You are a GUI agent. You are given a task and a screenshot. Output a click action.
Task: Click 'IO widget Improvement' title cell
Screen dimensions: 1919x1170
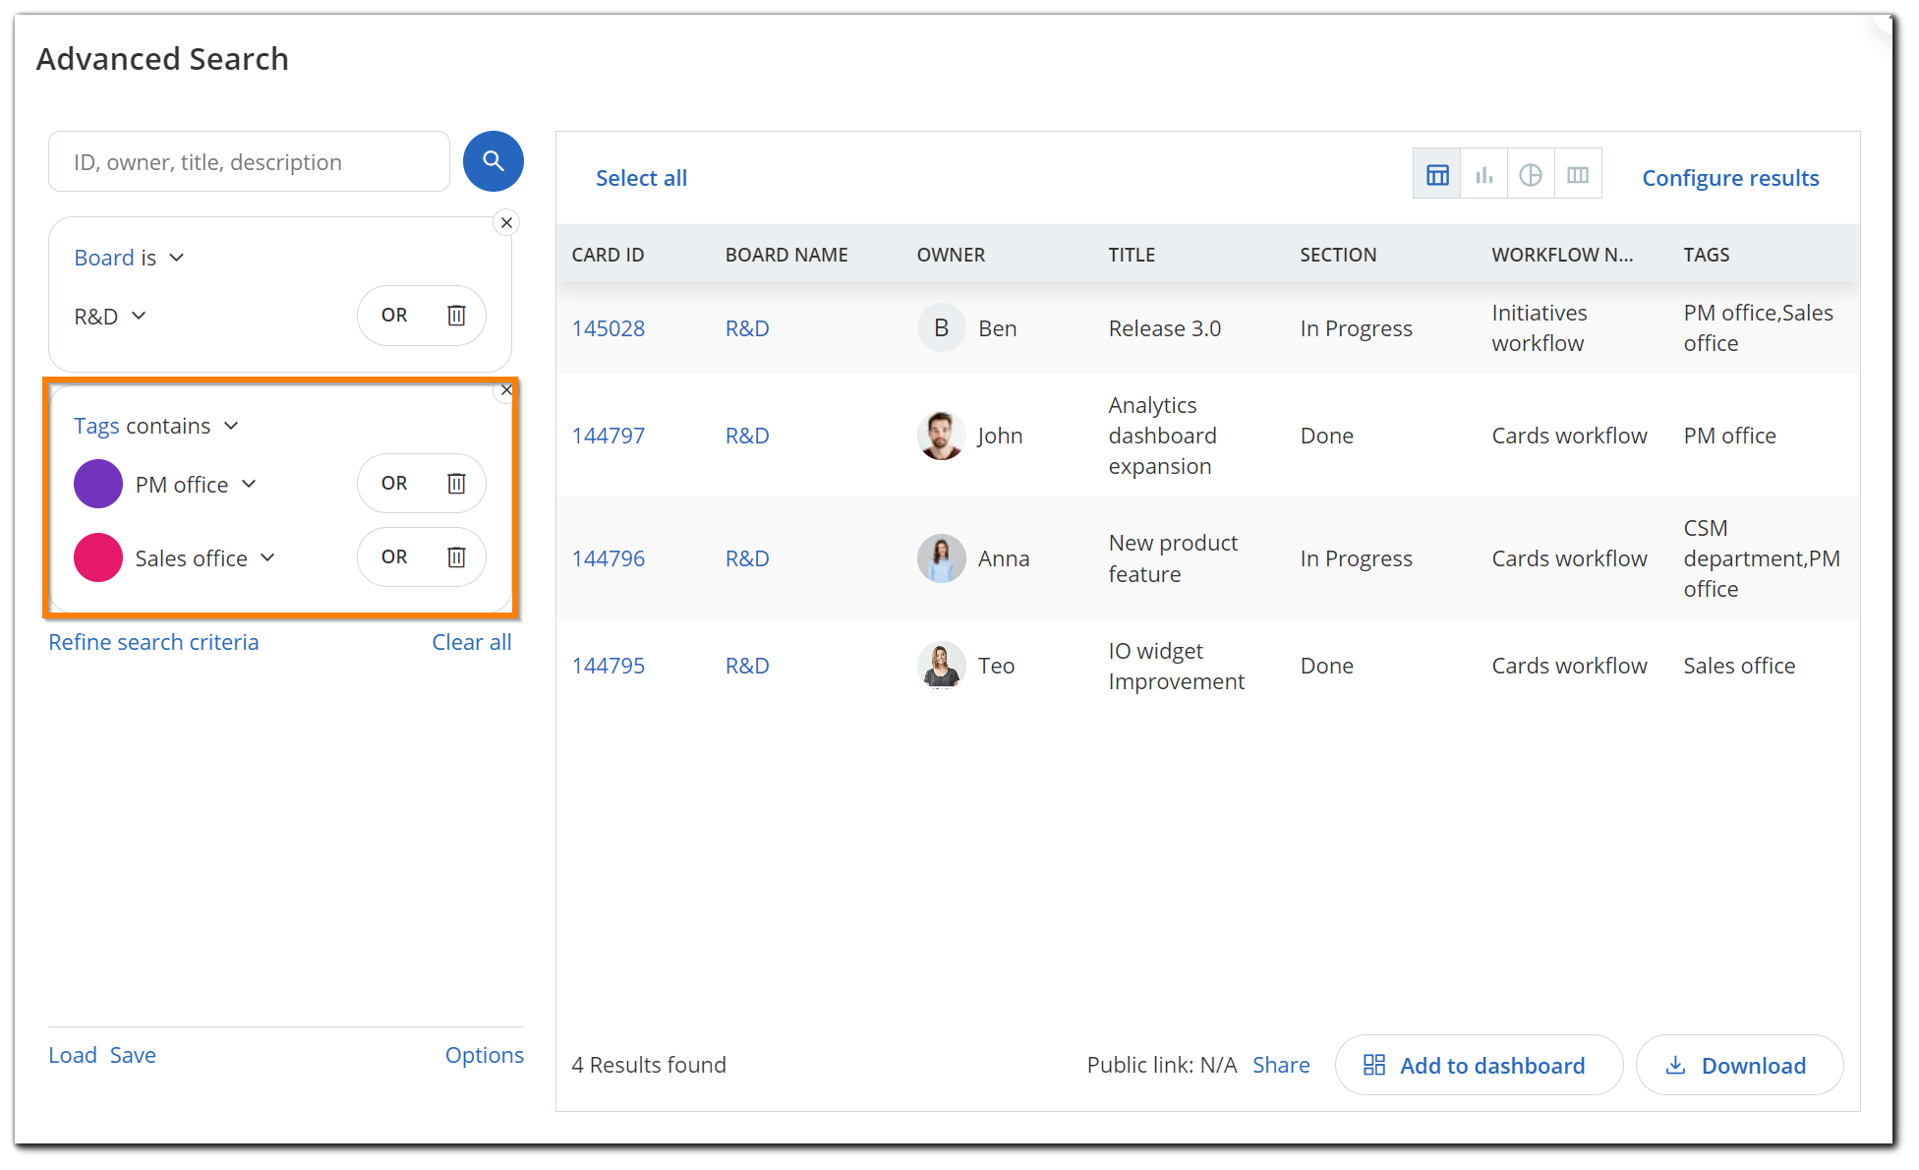(x=1176, y=666)
